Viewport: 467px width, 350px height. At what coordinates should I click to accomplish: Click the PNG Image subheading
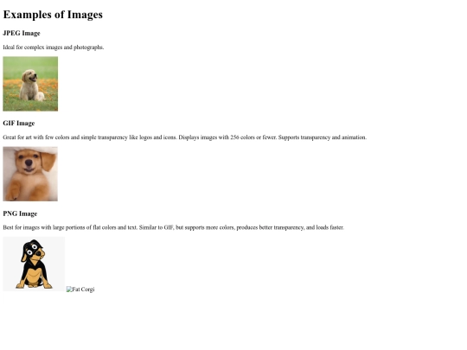(x=20, y=213)
